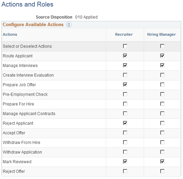
Task: Click the 010 Applied disposition value
Action: tap(87, 17)
